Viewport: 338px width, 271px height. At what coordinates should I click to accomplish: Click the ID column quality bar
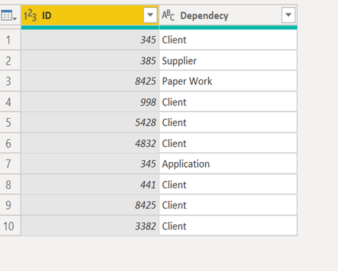(90, 27)
